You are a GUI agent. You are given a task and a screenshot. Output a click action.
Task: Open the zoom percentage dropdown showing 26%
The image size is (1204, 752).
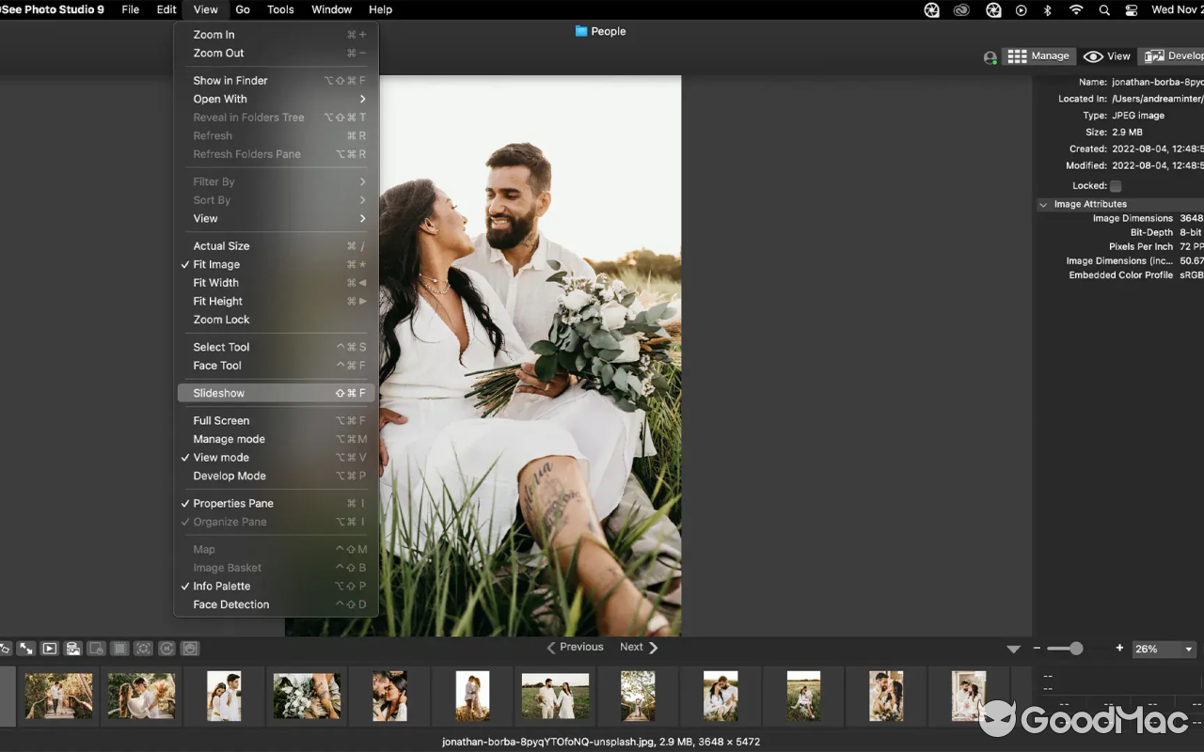(1164, 649)
